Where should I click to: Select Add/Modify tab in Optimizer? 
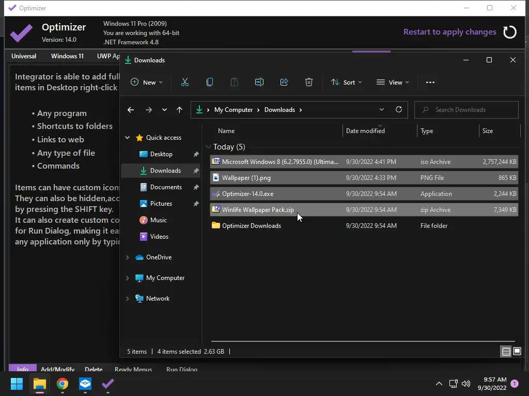(x=57, y=369)
